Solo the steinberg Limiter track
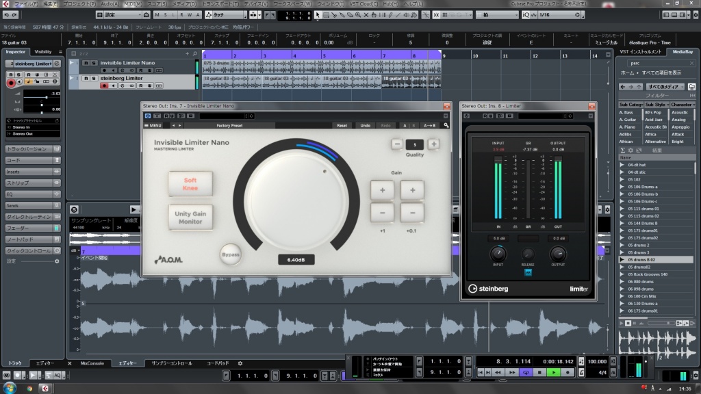701x394 pixels. 94,78
